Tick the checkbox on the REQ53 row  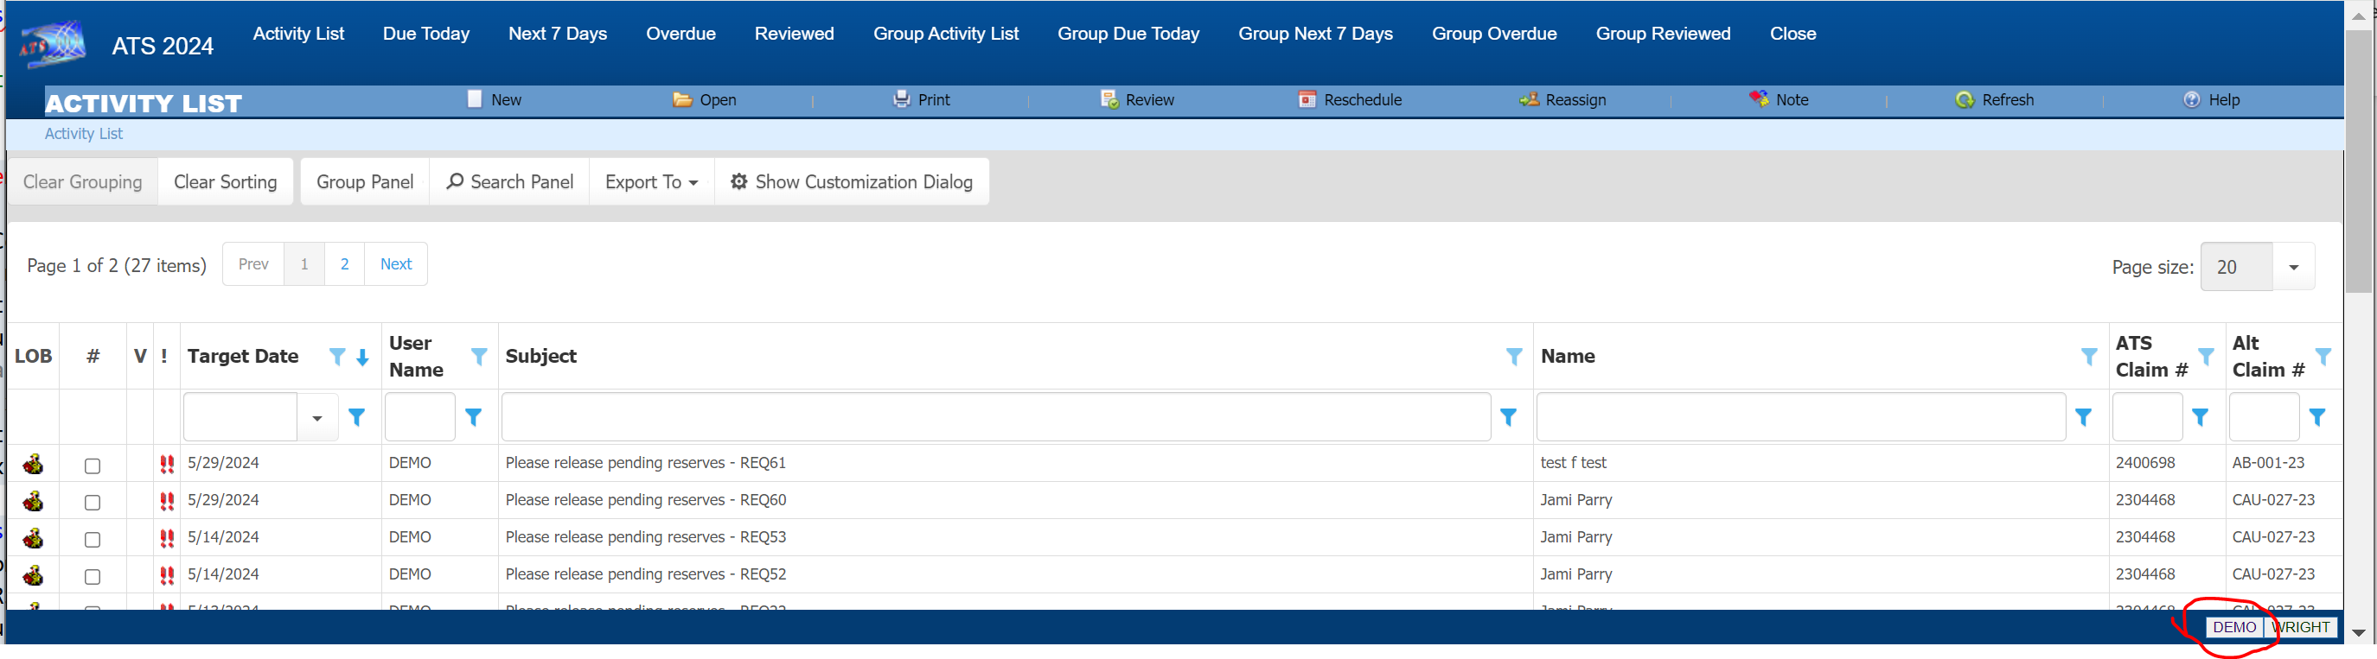tap(93, 539)
